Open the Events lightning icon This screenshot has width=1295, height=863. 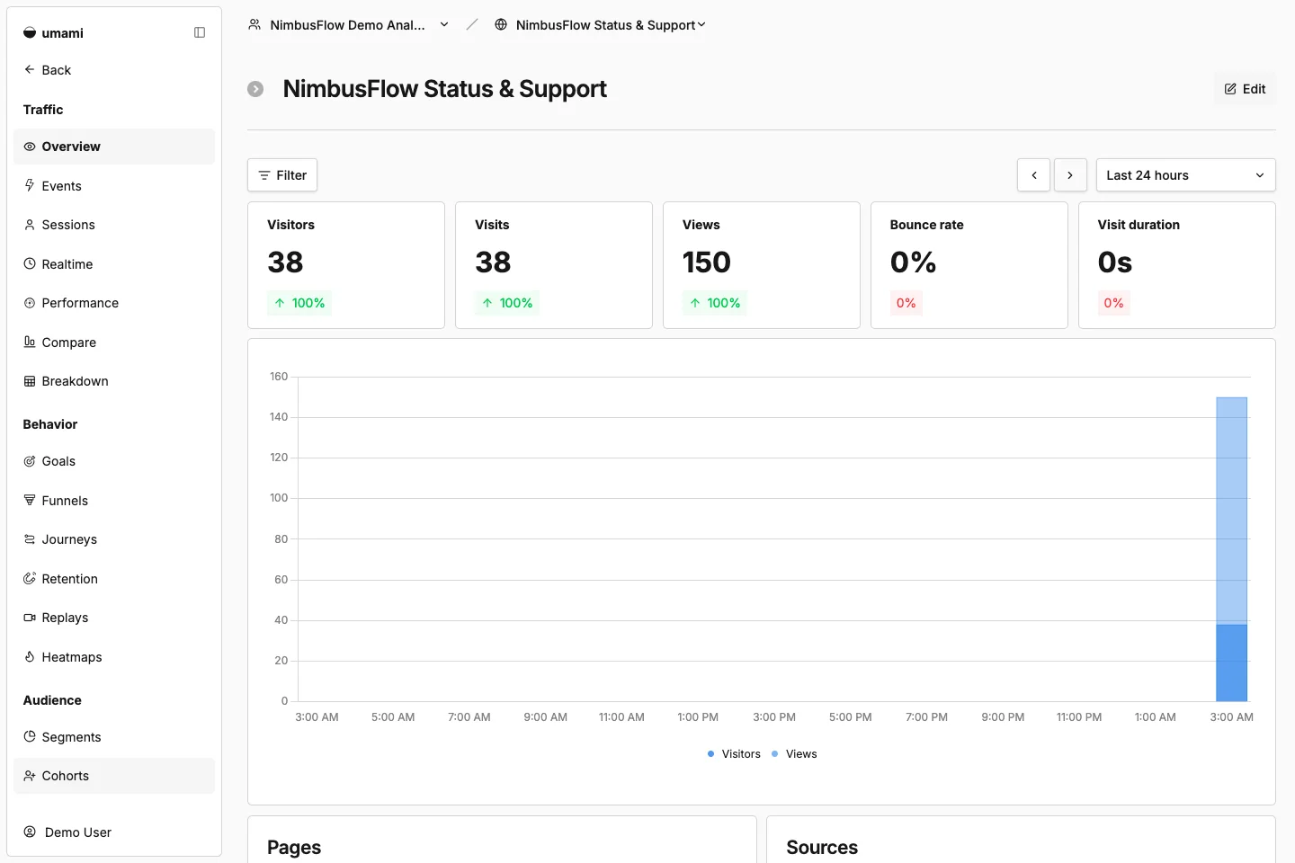30,185
